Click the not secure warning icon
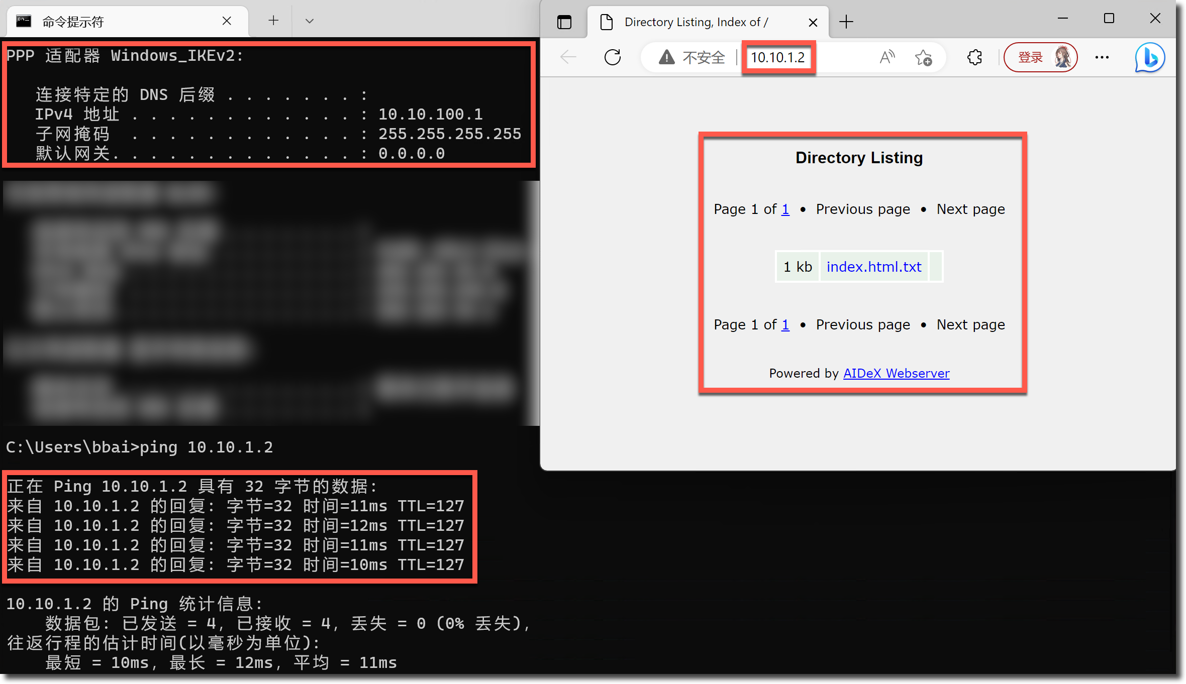1186x684 pixels. coord(667,57)
